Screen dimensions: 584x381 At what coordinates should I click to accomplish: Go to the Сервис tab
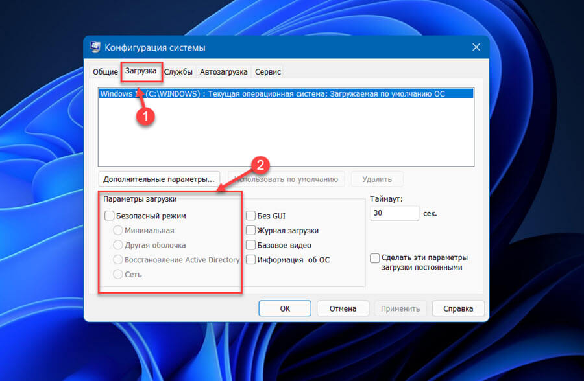268,71
